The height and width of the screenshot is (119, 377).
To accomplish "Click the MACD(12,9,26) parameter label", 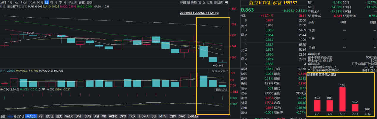I will coord(10,90).
